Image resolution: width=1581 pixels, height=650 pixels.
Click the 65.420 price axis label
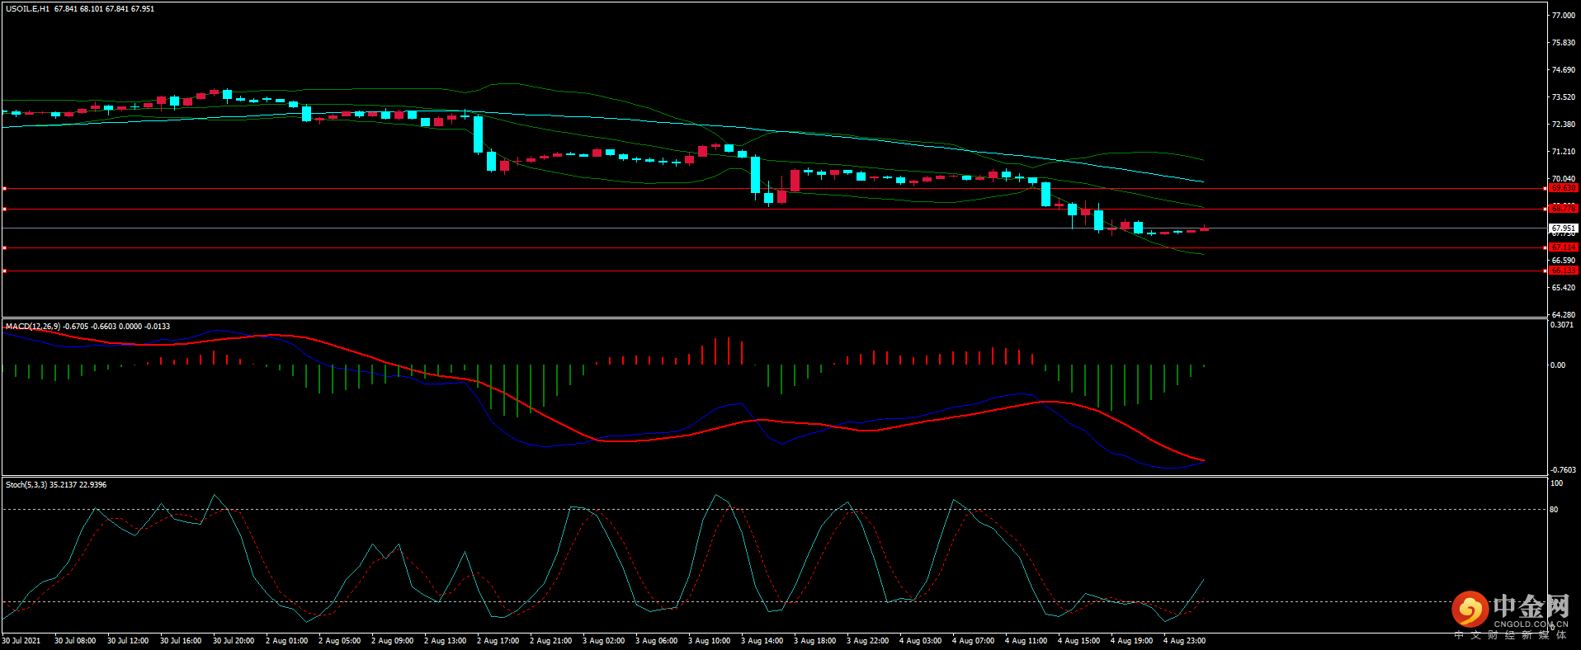(x=1564, y=288)
